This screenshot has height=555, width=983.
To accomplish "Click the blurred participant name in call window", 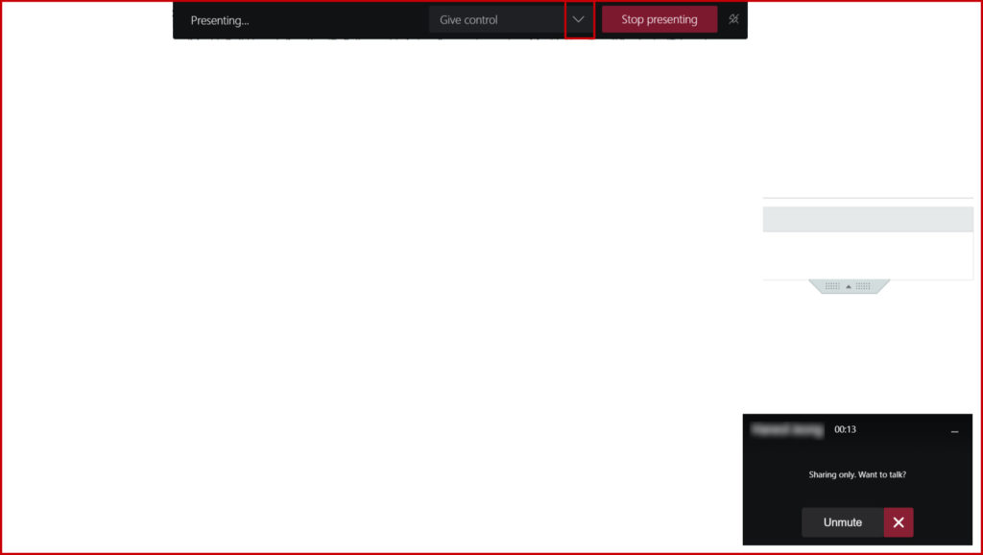I will [x=787, y=429].
